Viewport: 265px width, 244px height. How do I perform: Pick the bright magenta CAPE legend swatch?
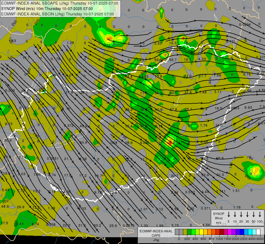coord(230,232)
